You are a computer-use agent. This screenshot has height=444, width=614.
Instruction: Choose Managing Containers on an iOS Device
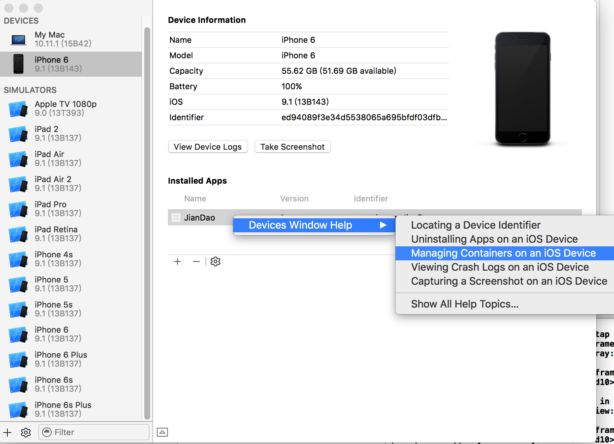[505, 253]
